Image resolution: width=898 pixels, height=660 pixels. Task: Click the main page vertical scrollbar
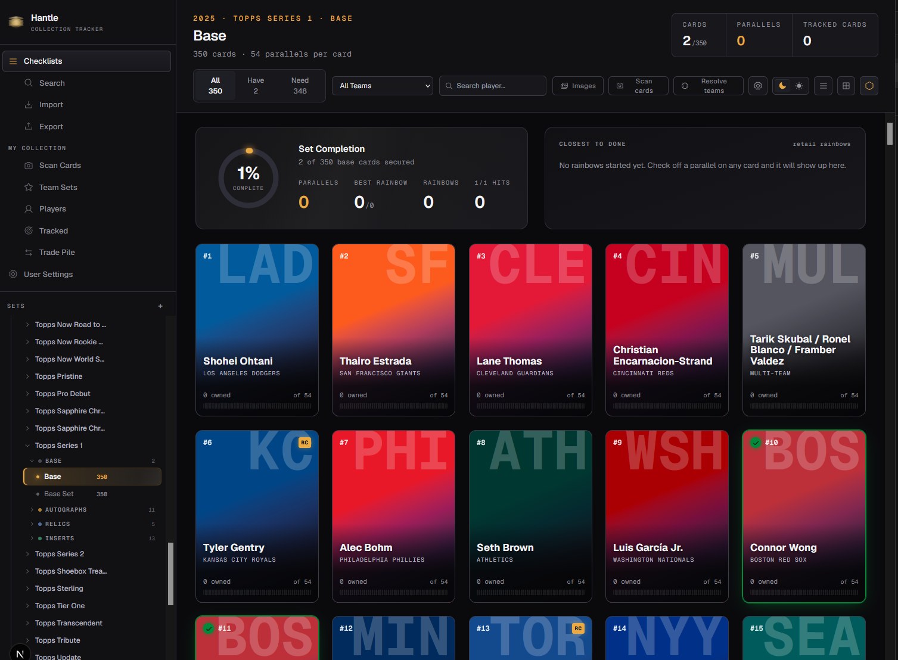[x=890, y=133]
